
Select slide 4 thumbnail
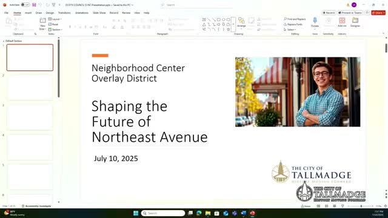30,147
